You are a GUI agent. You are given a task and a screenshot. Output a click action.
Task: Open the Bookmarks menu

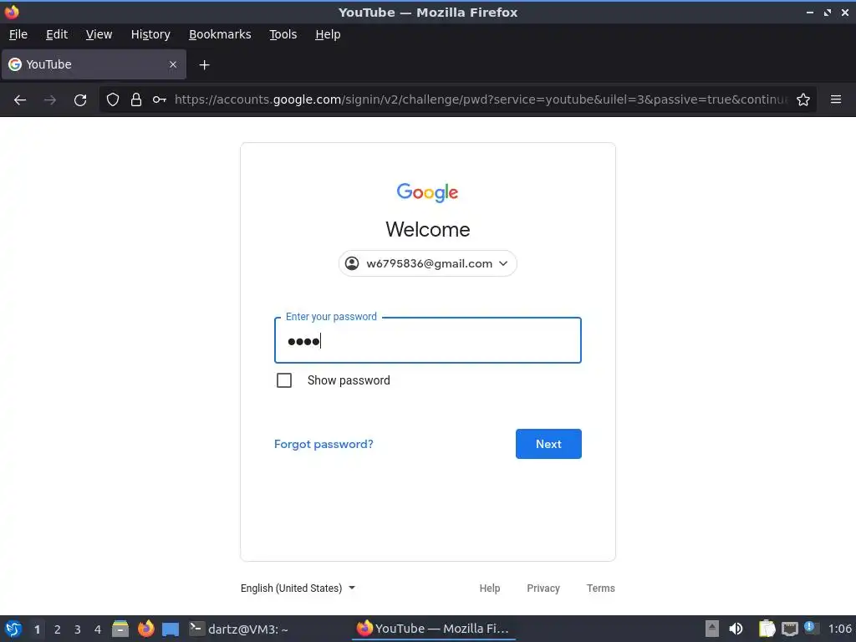coord(220,34)
